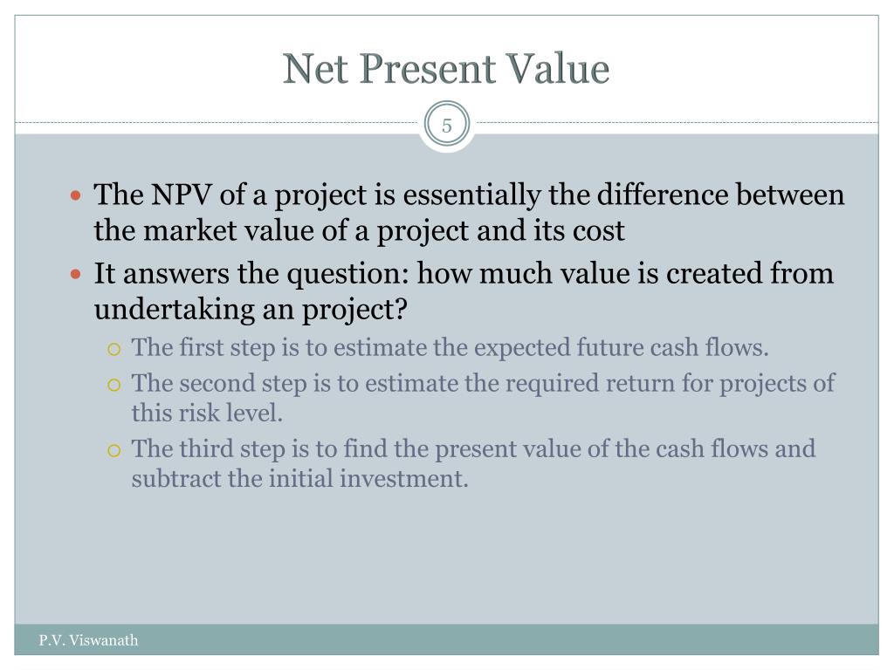This screenshot has height=670, width=894.
Task: Select the 'Net Present Value' title
Action: point(446,69)
